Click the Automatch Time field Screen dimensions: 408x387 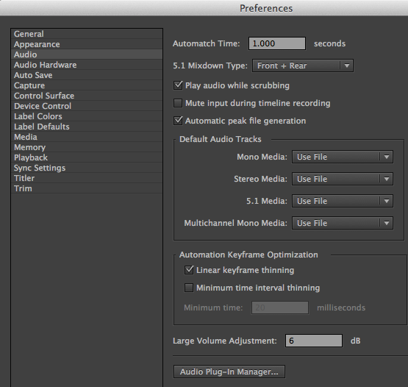(x=277, y=43)
